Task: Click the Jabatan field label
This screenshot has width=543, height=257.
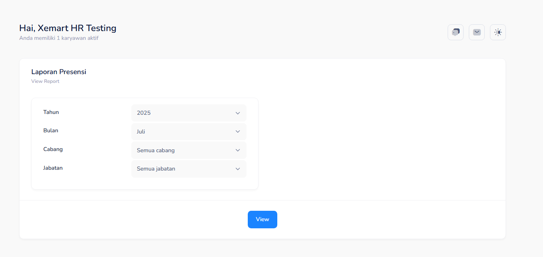Action: 53,168
